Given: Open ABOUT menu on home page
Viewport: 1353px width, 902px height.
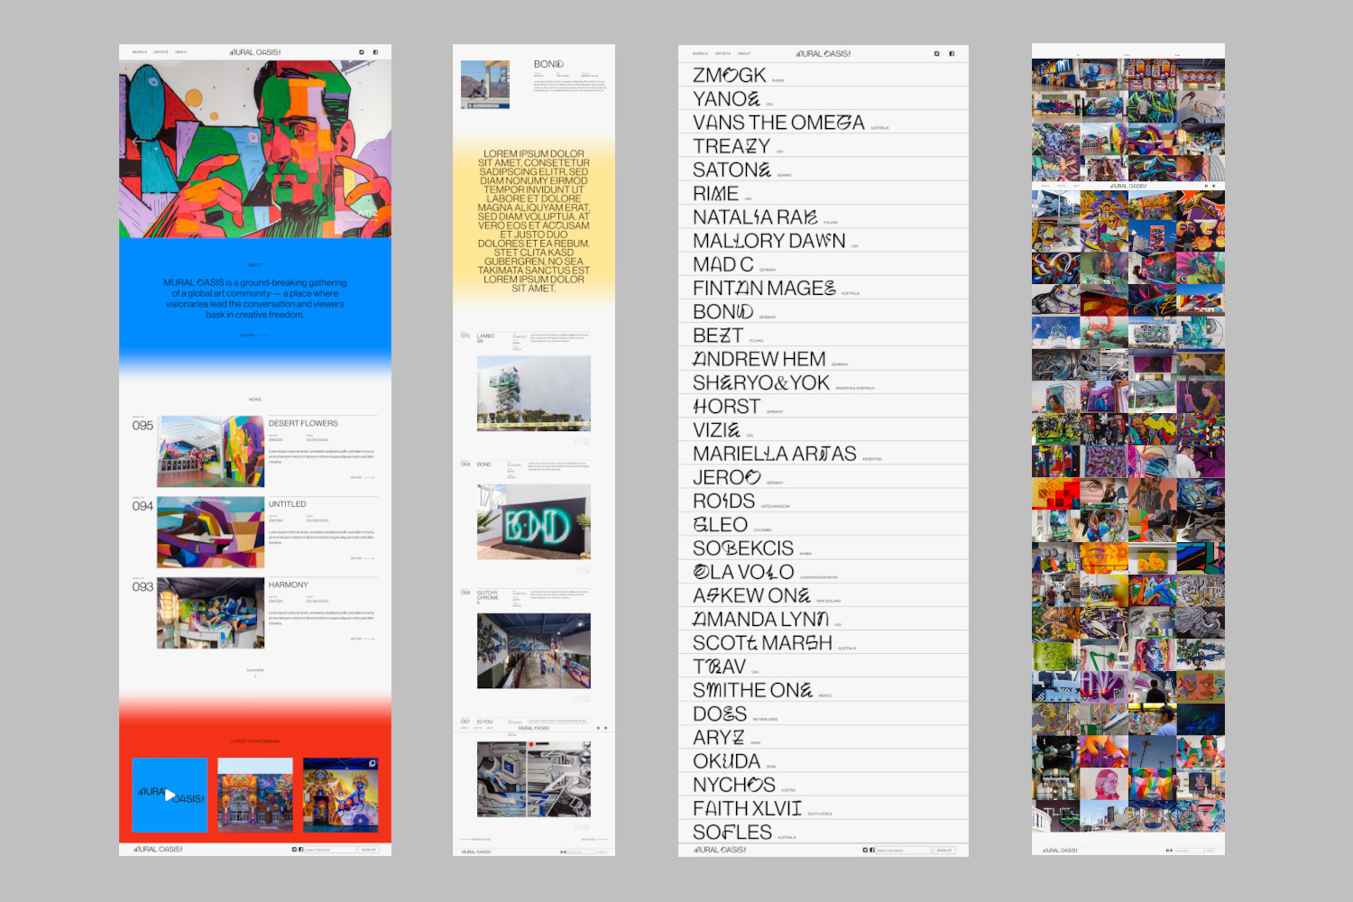Looking at the screenshot, I should point(181,52).
